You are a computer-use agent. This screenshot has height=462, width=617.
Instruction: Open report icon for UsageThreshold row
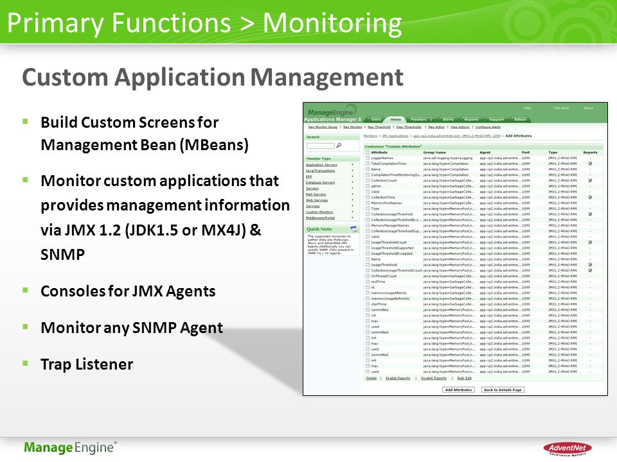[x=590, y=265]
